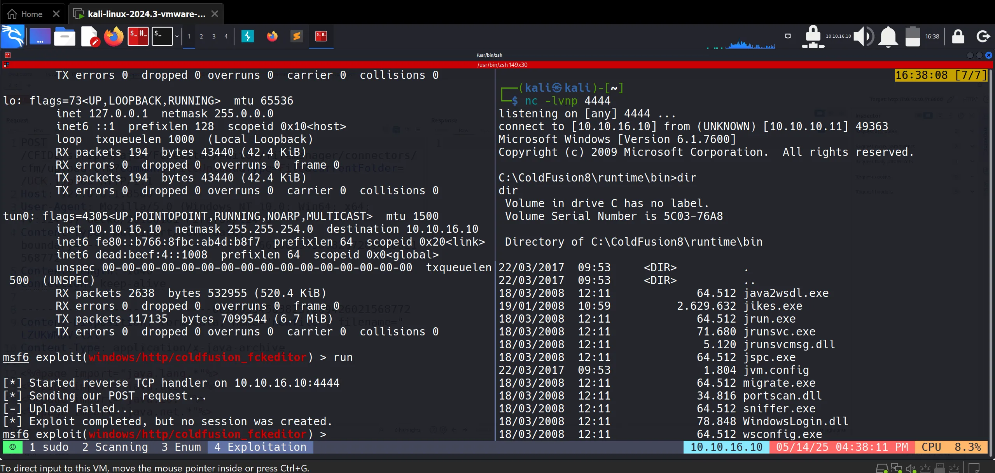Click the tmux '3 Enum' window

click(x=181, y=447)
